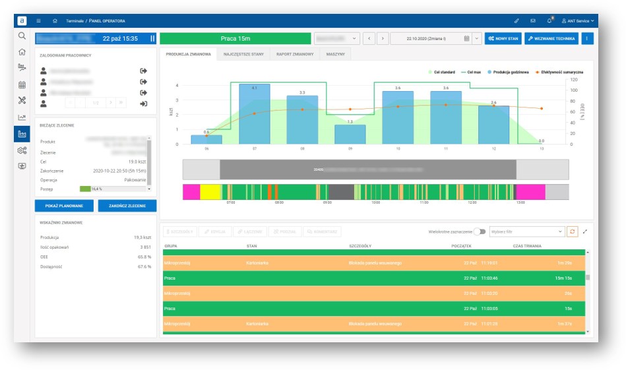Toggle the Wielokrotne zaznaczenie switch
This screenshot has height=370, width=626.
[480, 231]
